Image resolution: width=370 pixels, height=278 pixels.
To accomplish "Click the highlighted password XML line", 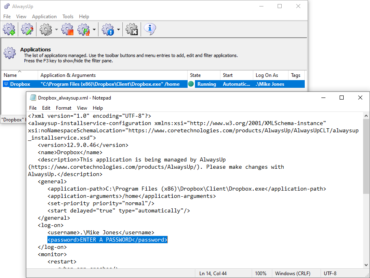I will 107,240.
